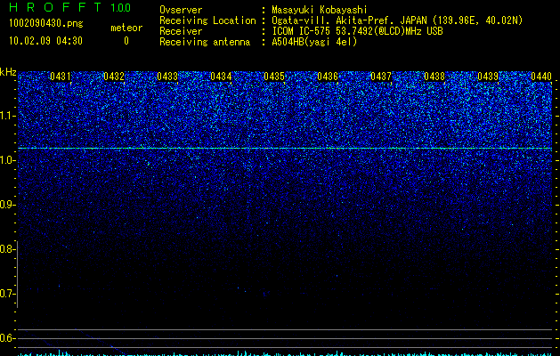Click the 0436 time marker

[x=328, y=77]
